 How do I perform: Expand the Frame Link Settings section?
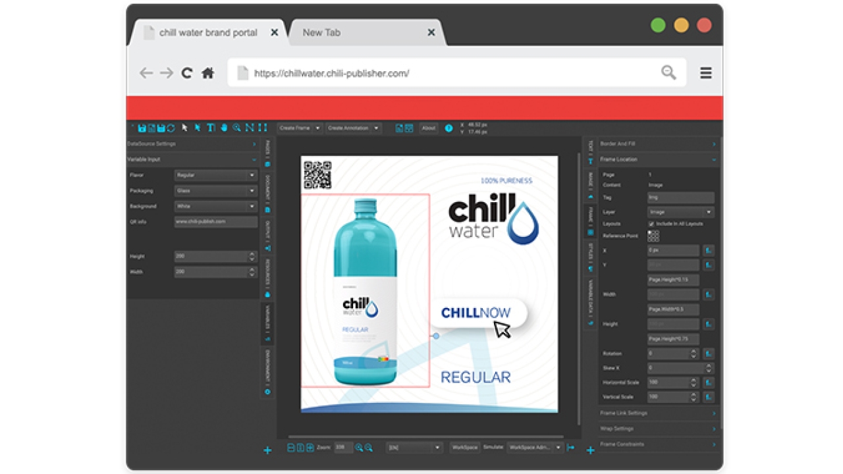(x=657, y=413)
